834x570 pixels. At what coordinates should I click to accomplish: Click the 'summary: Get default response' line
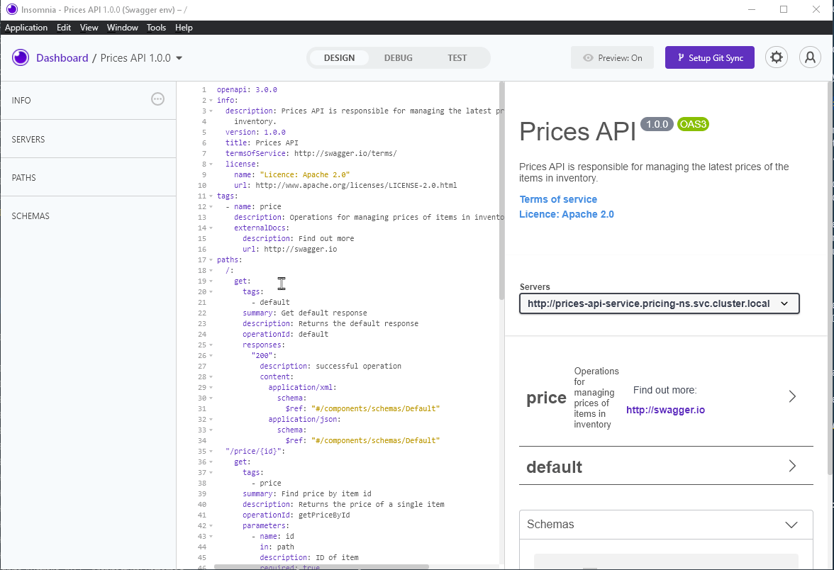[305, 313]
